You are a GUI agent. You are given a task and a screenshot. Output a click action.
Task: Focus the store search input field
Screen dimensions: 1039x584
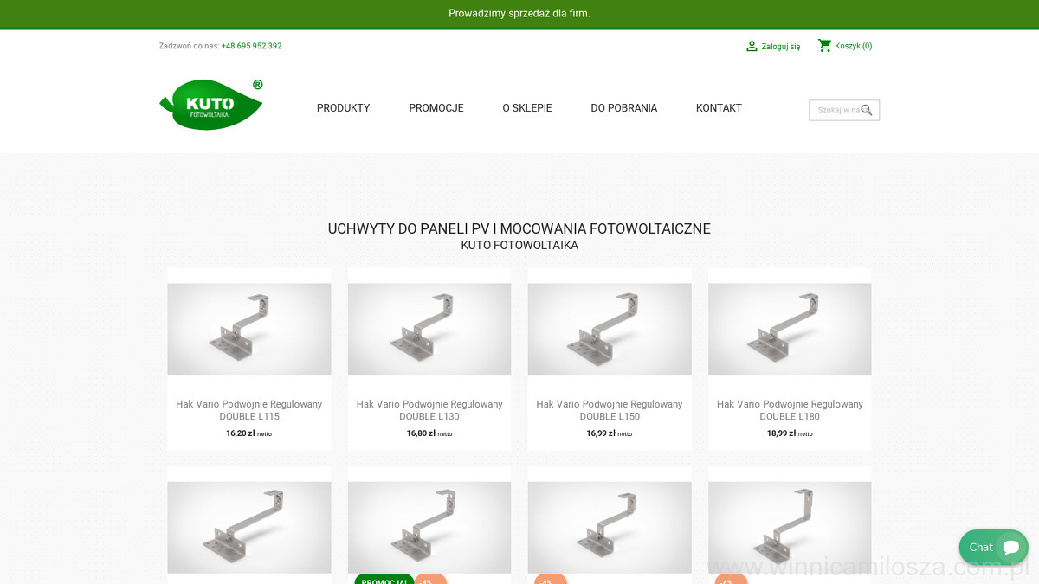point(838,110)
